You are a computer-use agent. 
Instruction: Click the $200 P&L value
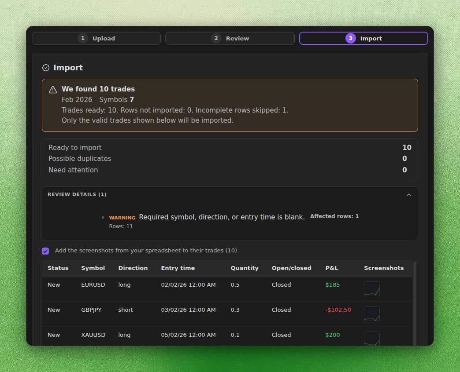(x=332, y=335)
